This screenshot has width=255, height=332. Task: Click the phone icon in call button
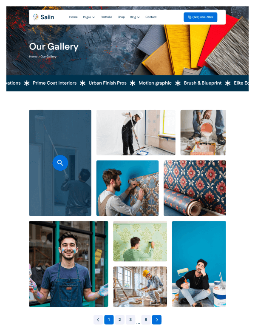click(x=190, y=17)
